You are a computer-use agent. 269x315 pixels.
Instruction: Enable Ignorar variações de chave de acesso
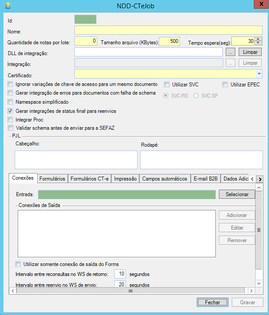pyautogui.click(x=10, y=84)
